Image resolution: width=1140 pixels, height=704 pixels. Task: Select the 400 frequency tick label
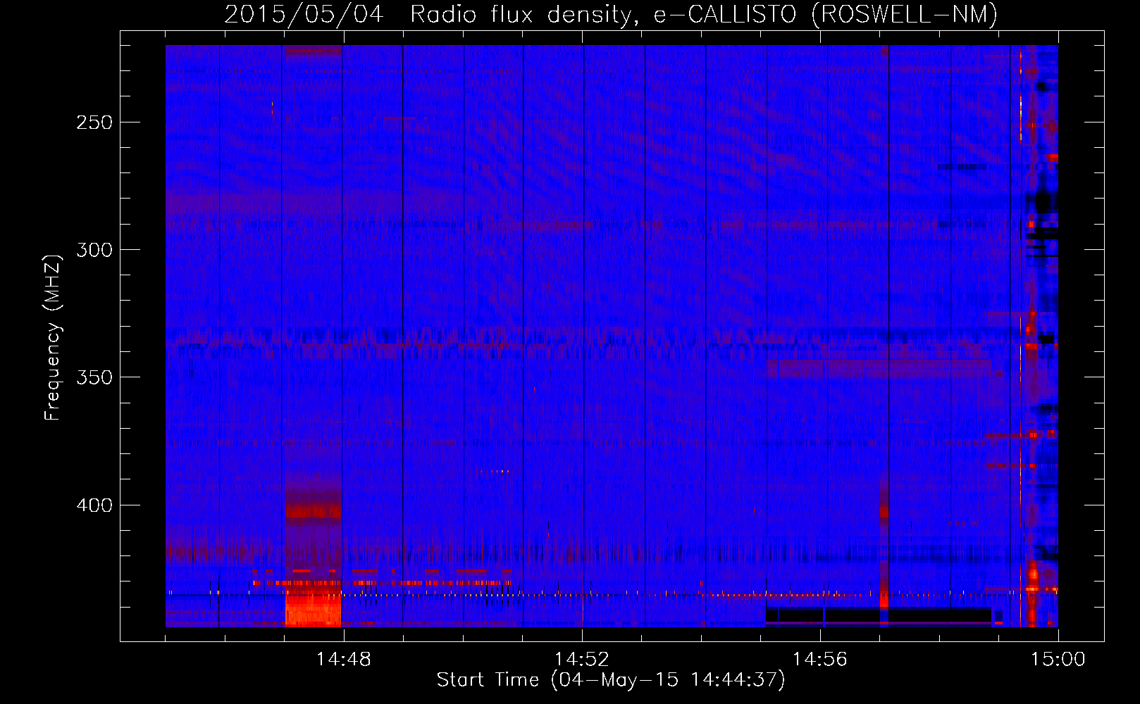point(94,505)
